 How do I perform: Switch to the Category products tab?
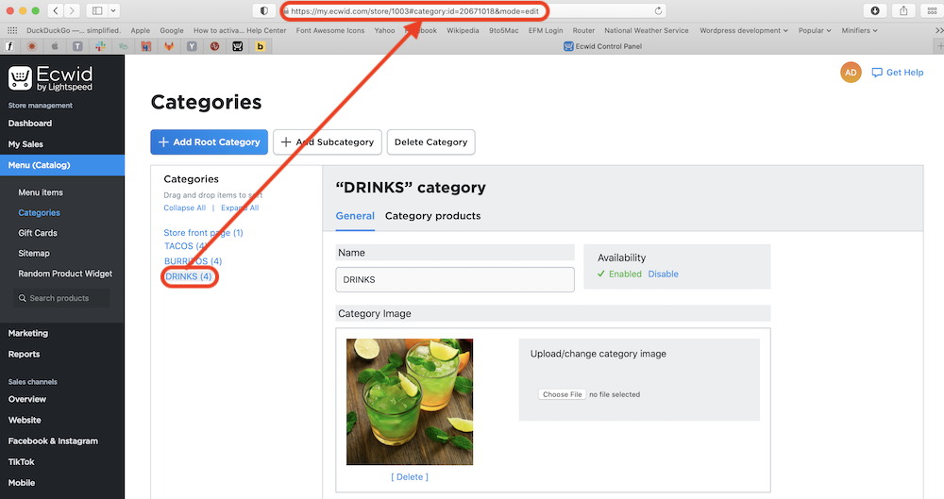point(432,216)
